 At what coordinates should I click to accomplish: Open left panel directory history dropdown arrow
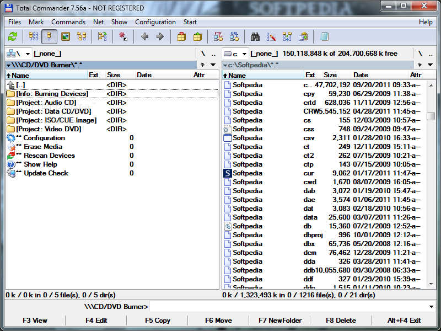[x=213, y=65]
